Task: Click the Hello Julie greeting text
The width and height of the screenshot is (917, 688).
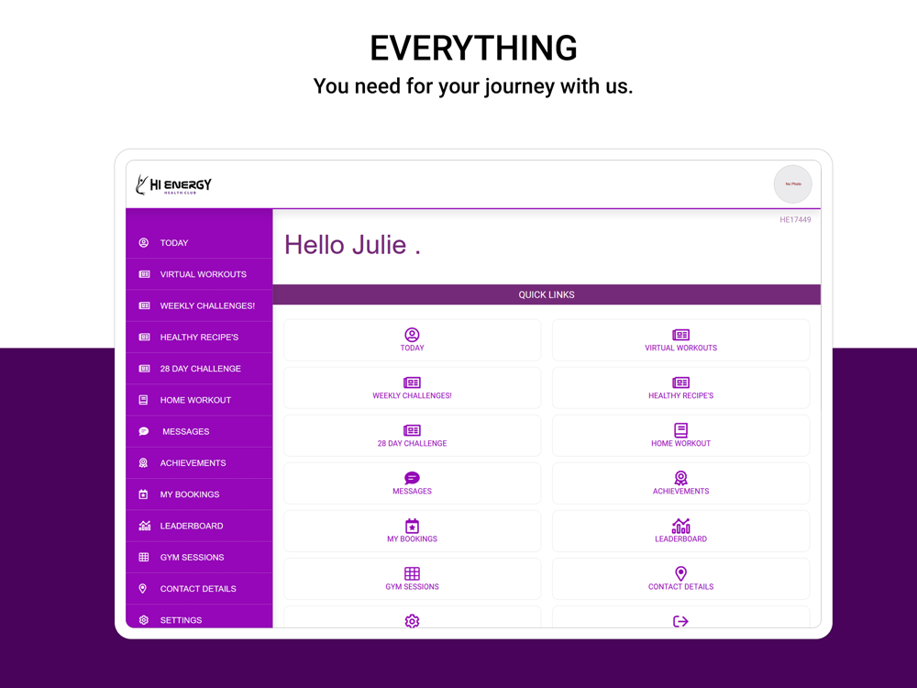Action: tap(353, 245)
